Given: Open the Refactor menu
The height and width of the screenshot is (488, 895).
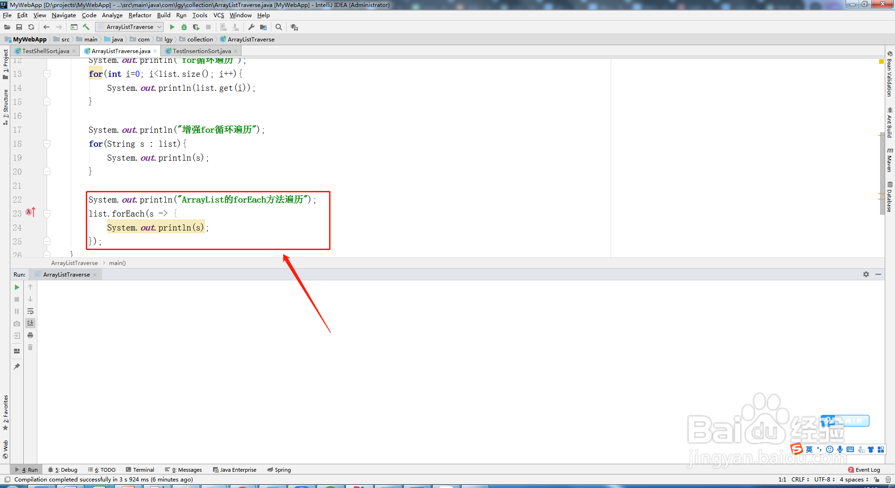Looking at the screenshot, I should point(140,15).
